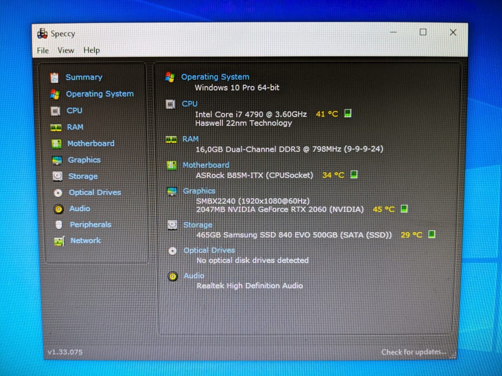Click the Audio speaker icon in sidebar
This screenshot has height=376, width=502.
click(59, 209)
